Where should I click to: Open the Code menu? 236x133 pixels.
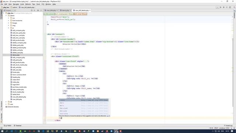[x=22, y=4]
